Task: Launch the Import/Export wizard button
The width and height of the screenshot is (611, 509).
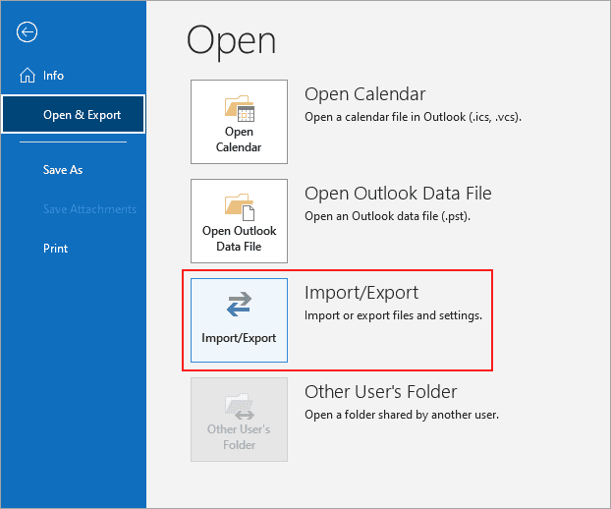Action: (239, 320)
